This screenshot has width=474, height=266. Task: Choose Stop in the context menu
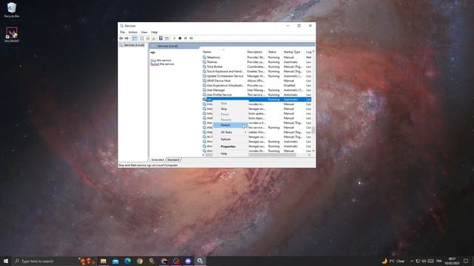(230, 109)
